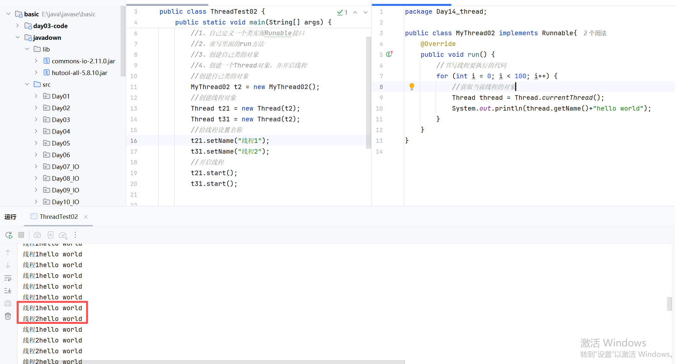Rerun ThreadTest02 with the rerun icon
Viewport: 675px width, 364px height.
(x=9, y=235)
